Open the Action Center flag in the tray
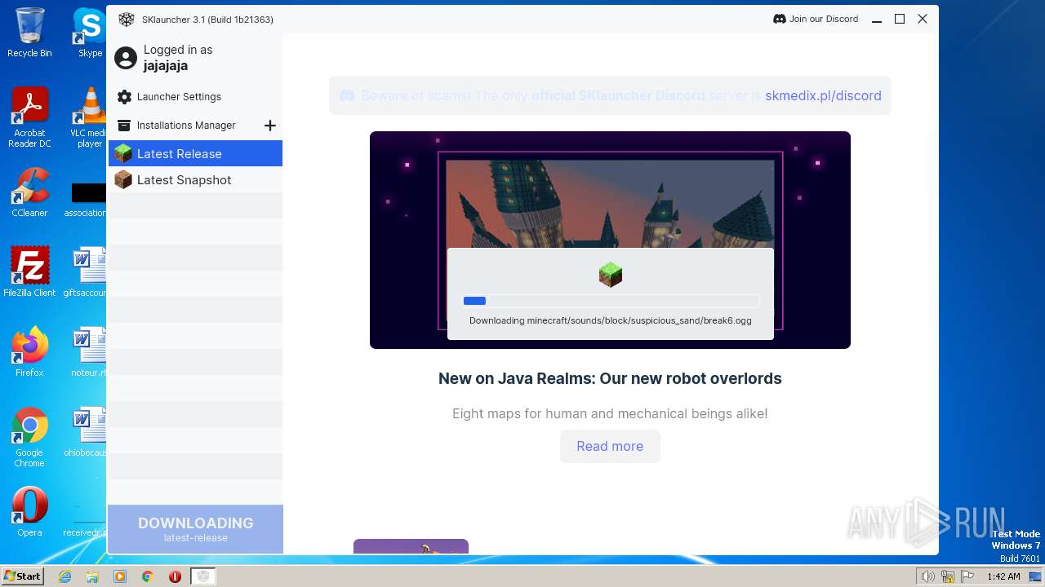The width and height of the screenshot is (1045, 587). tap(967, 576)
